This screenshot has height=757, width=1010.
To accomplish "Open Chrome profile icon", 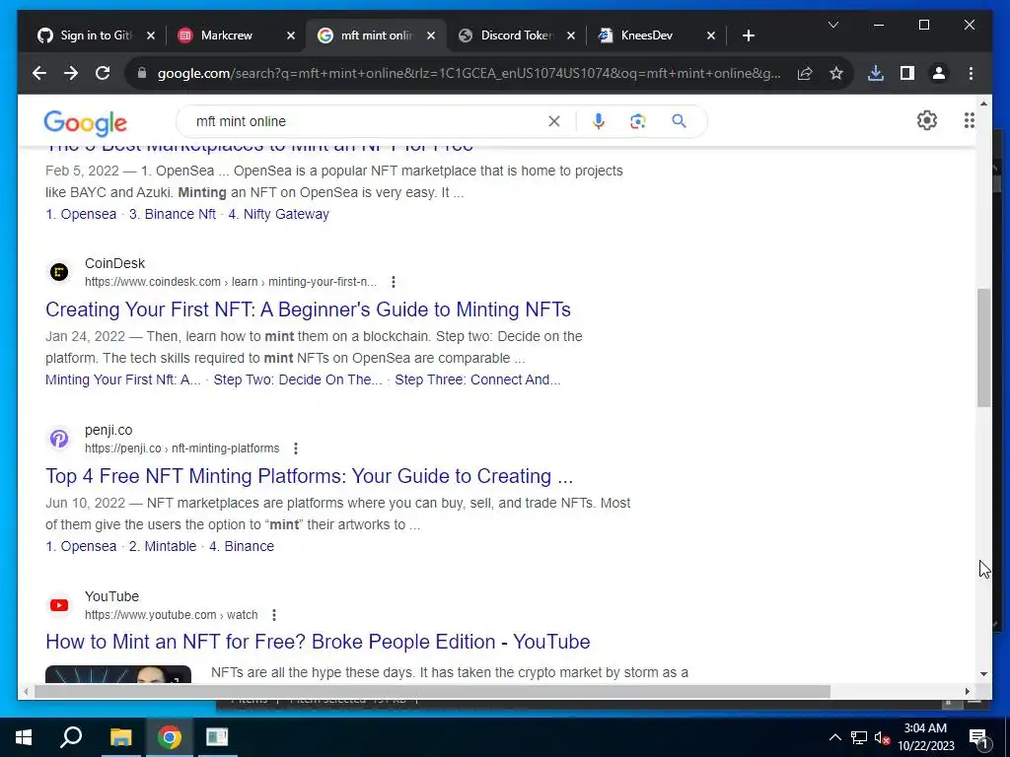I will click(939, 73).
